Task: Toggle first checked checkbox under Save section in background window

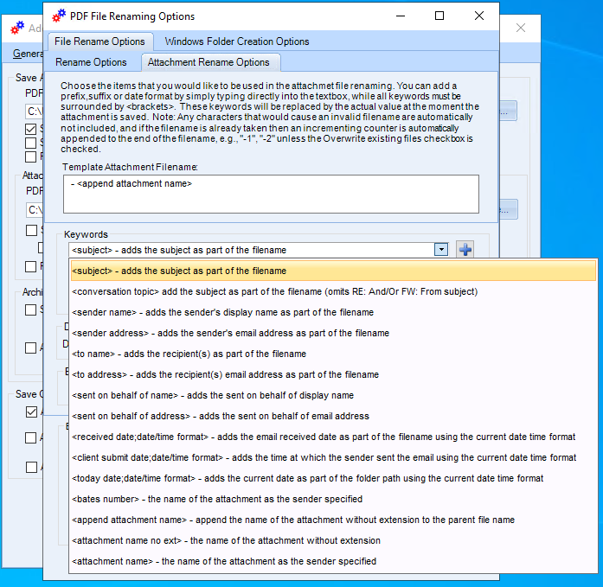Action: [31, 129]
